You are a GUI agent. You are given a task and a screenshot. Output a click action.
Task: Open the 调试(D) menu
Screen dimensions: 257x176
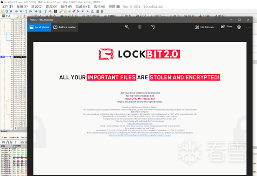tap(37, 6)
